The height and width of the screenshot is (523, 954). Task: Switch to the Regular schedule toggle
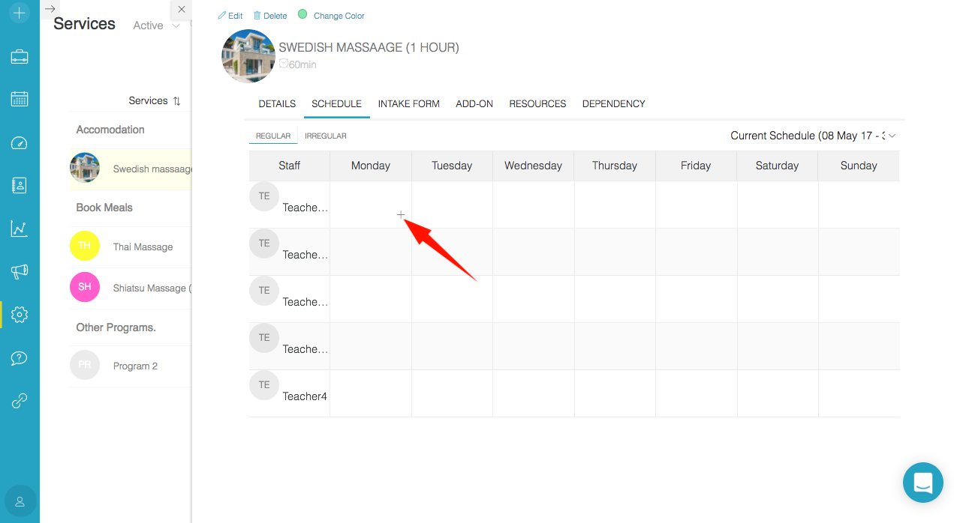coord(273,136)
